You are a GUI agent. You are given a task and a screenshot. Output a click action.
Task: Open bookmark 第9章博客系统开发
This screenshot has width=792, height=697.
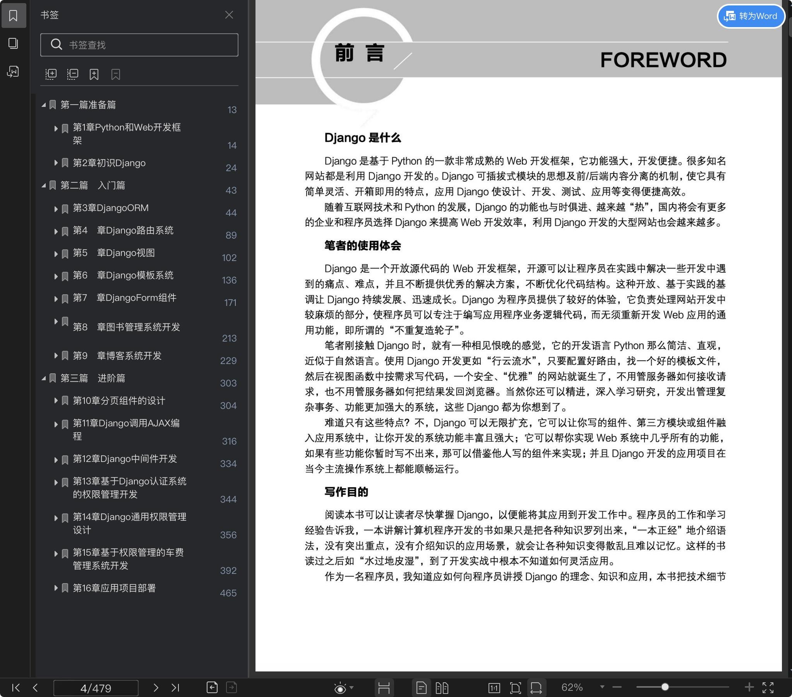[117, 355]
